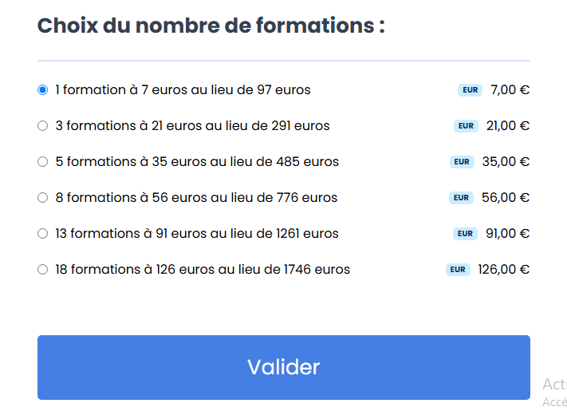Click the EUR badge beside 56,00 €
567x419 pixels.
(x=462, y=198)
